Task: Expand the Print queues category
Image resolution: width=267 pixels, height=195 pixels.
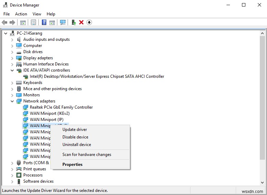Action: tap(12, 169)
